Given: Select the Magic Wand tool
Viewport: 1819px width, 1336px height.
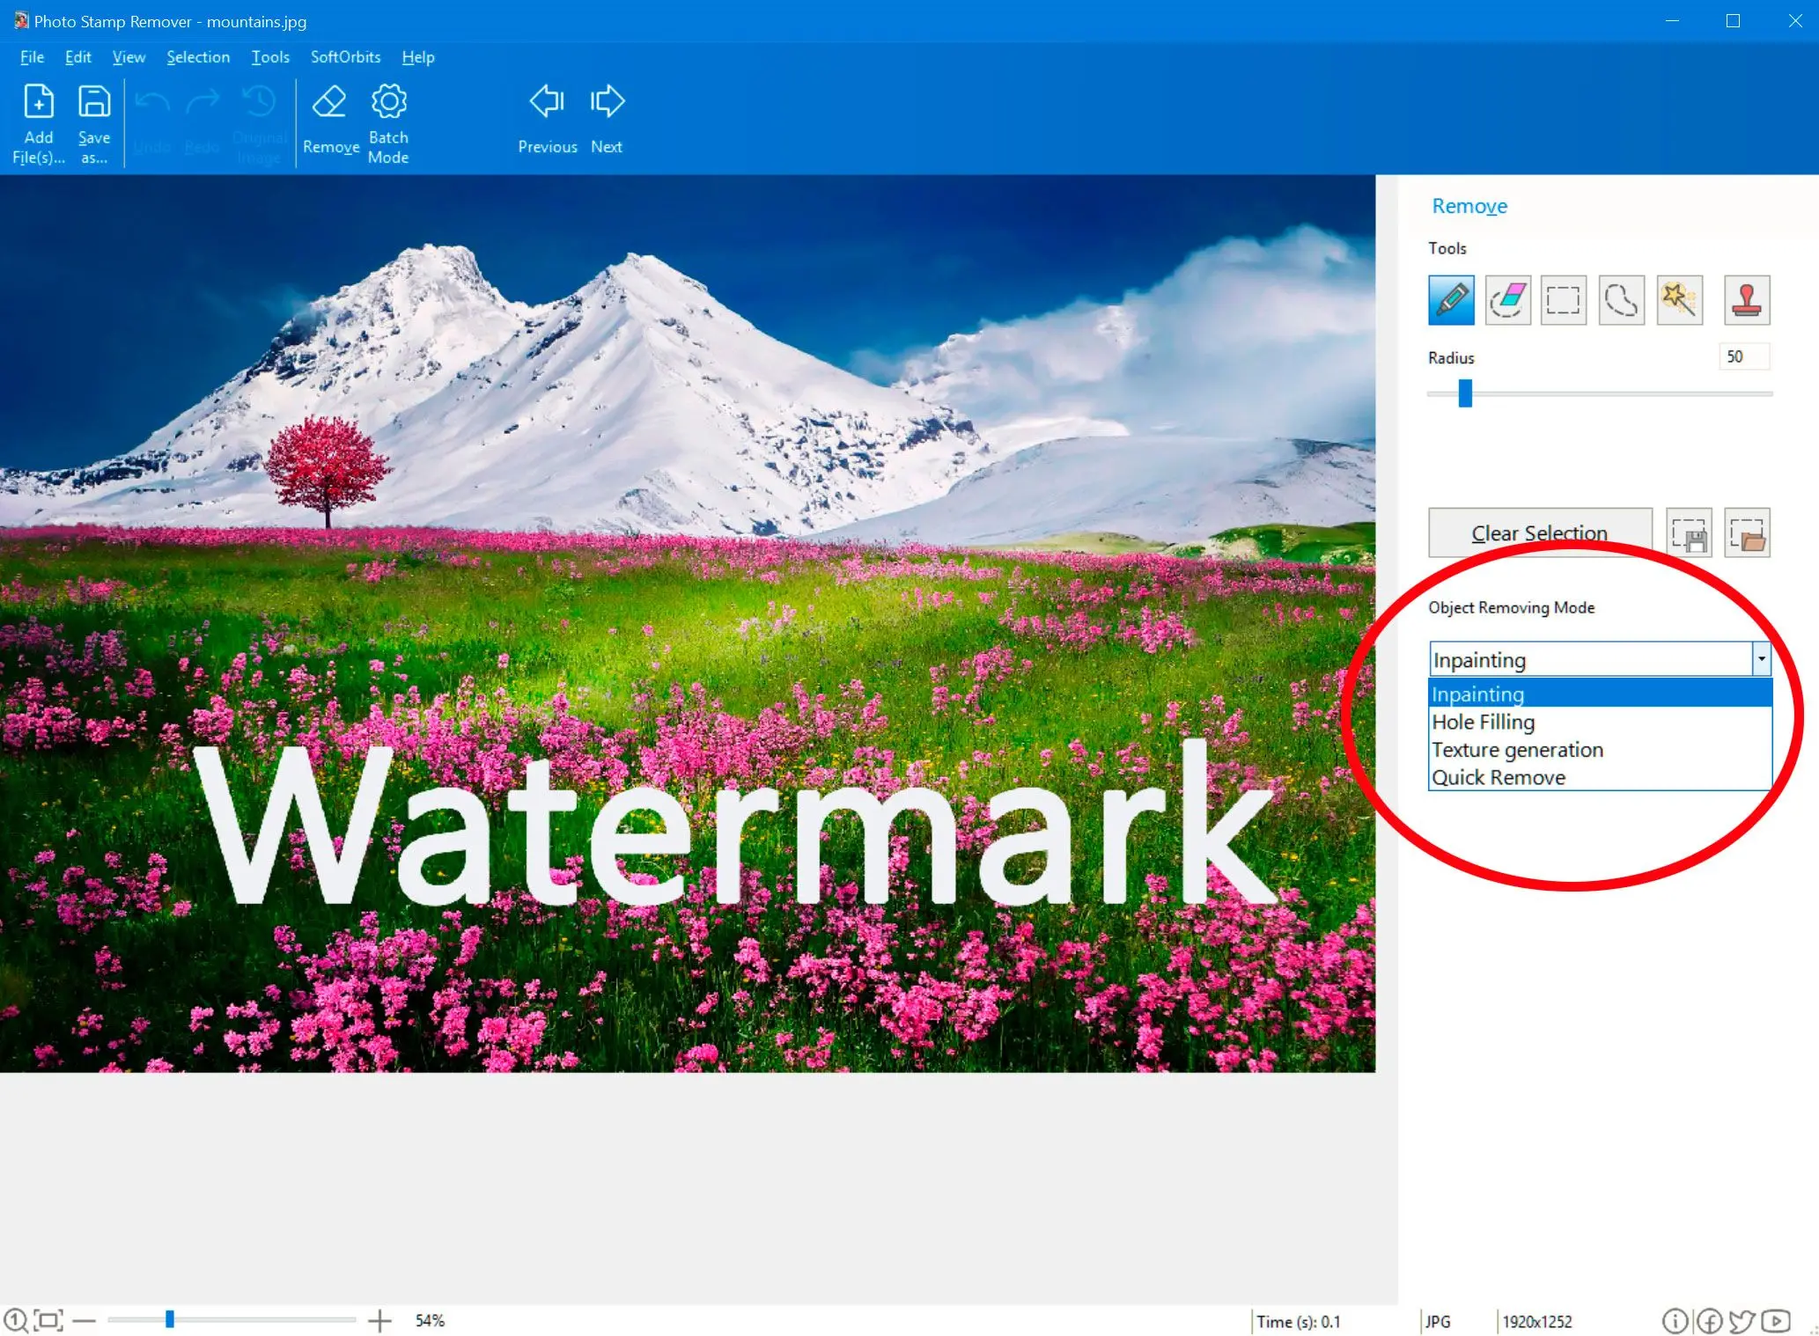Looking at the screenshot, I should click(1678, 299).
